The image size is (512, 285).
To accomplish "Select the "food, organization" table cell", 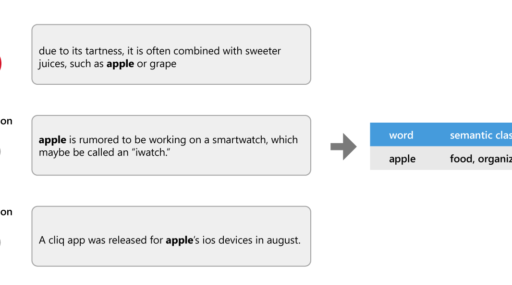I will click(x=480, y=159).
